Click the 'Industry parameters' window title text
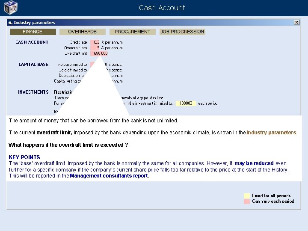Viewport: 308px width, 231px height. 34,23
